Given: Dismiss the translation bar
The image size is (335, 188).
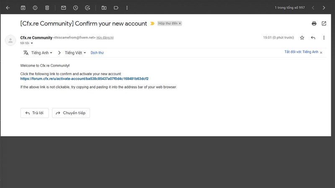Looking at the screenshot, I should point(321,53).
